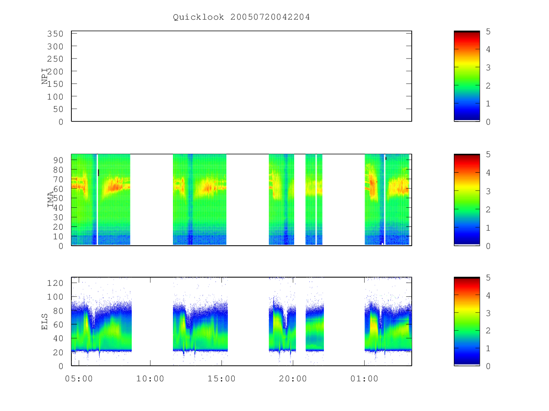Image resolution: width=549 pixels, height=411 pixels.
Task: Click the 250 tick on NPI axis
Action: (55, 59)
